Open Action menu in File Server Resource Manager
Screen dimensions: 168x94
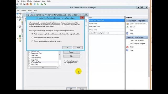tap(24, 10)
